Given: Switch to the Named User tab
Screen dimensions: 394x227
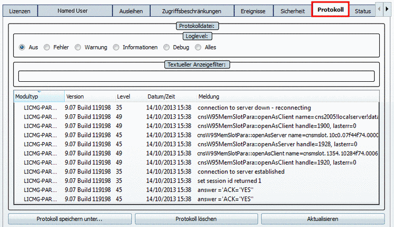Looking at the screenshot, I should click(75, 11).
